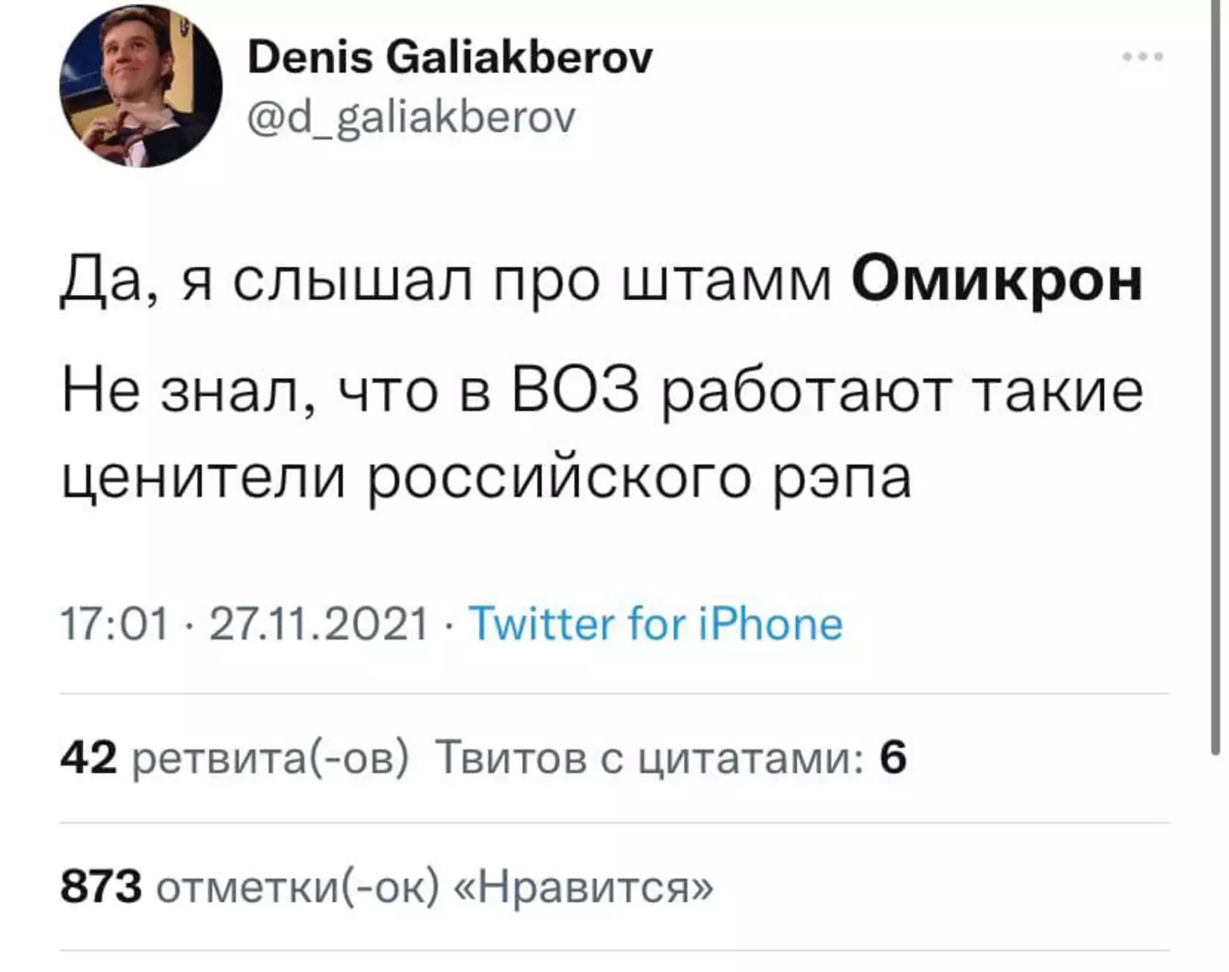Click the bold word Омикрон
The width and height of the screenshot is (1229, 972).
[x=996, y=280]
